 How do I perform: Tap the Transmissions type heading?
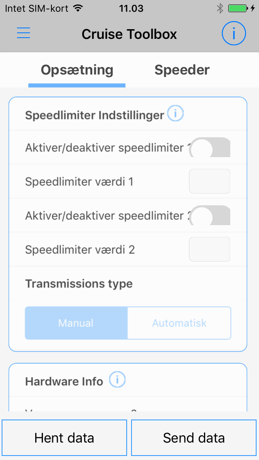pyautogui.click(x=79, y=284)
